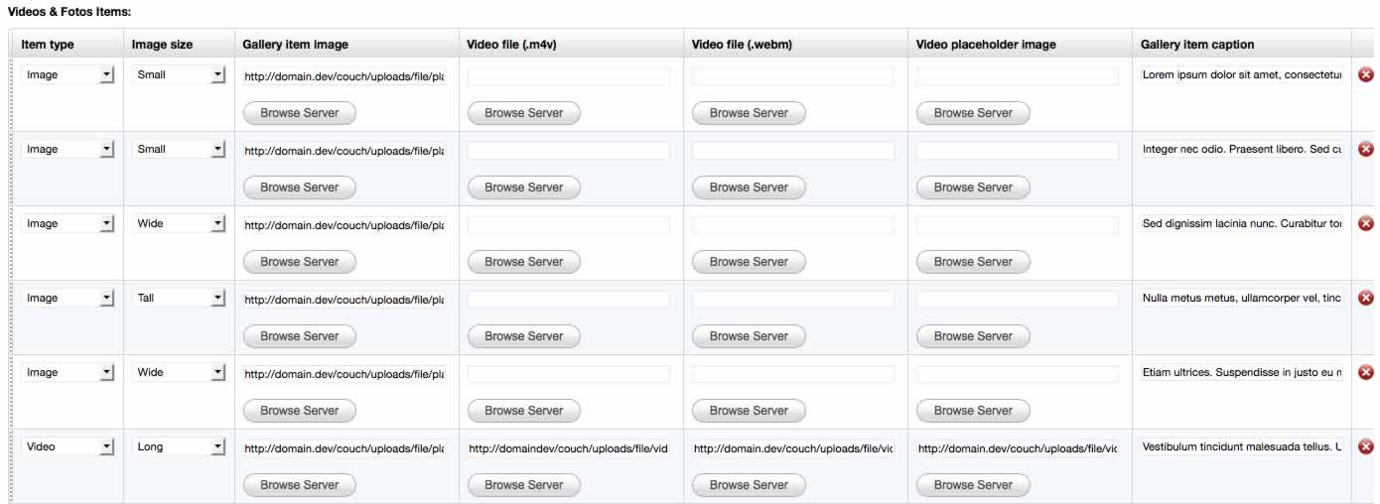
Task: Open the Video item type dropdown
Action: [x=68, y=447]
